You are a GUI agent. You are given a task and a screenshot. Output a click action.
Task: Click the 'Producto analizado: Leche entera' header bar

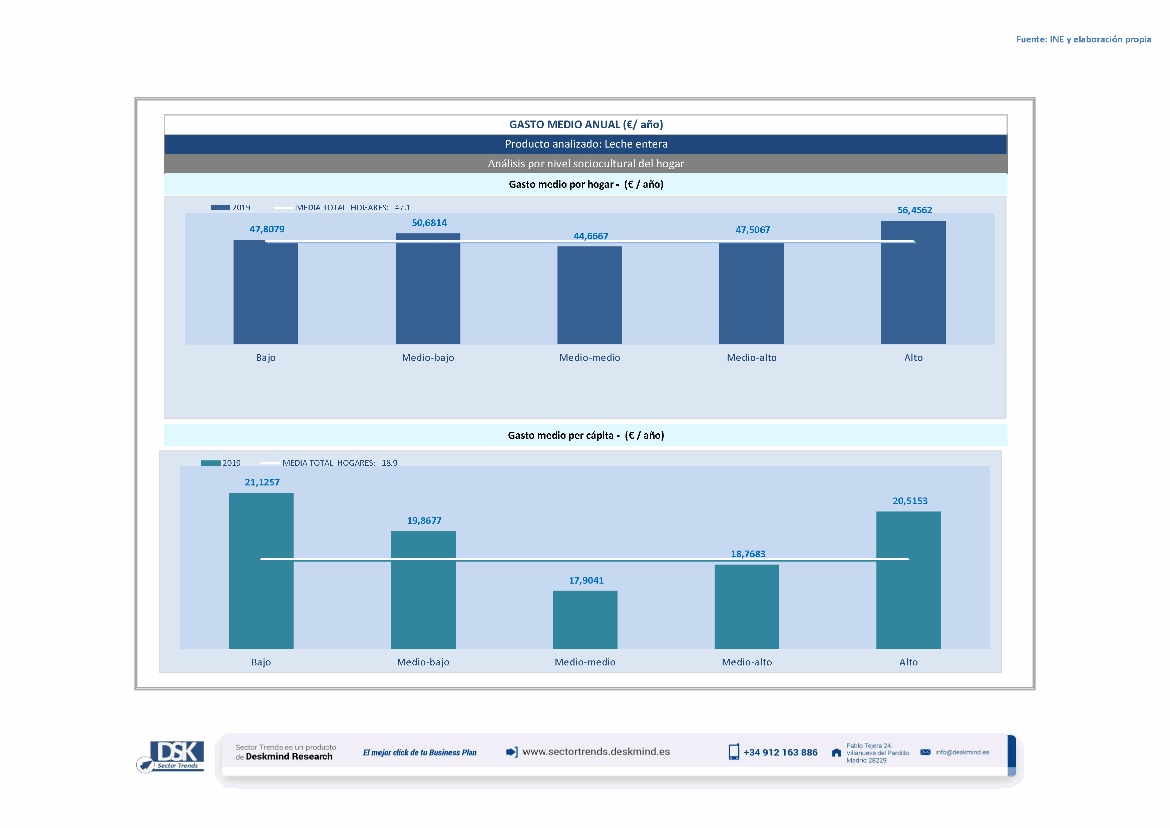click(x=586, y=144)
